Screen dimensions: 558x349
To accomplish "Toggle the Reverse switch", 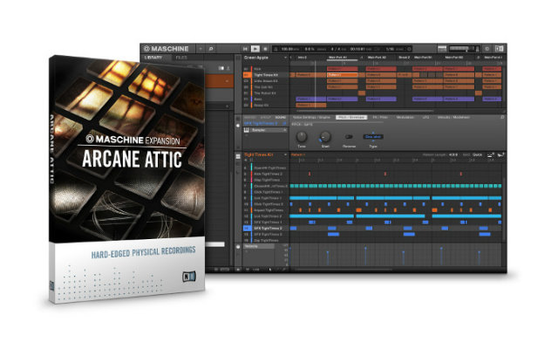I will click(x=349, y=136).
